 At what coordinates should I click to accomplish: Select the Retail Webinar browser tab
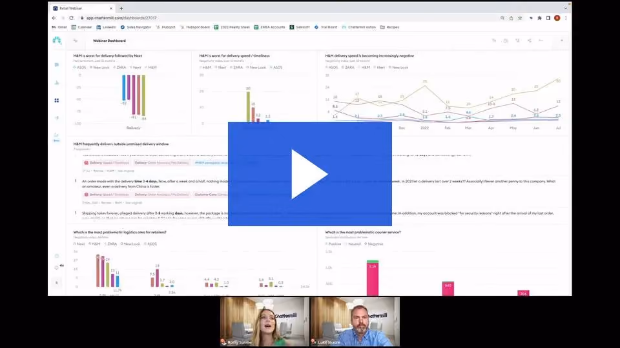[83, 8]
